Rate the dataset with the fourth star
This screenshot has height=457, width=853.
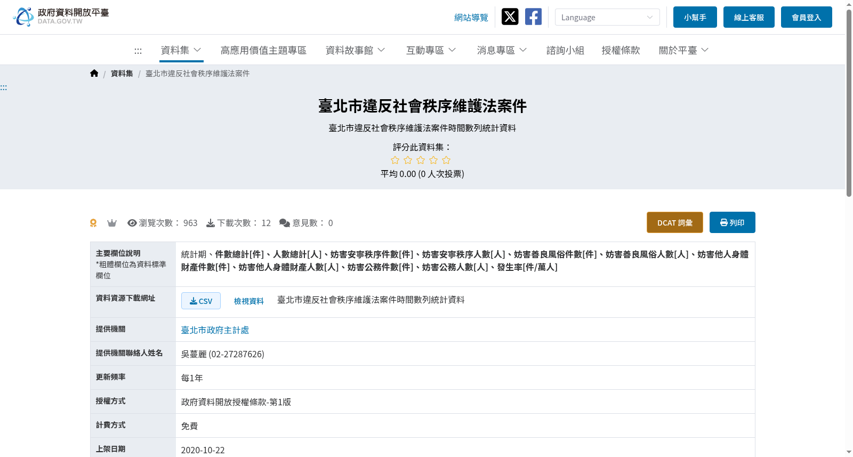(433, 160)
